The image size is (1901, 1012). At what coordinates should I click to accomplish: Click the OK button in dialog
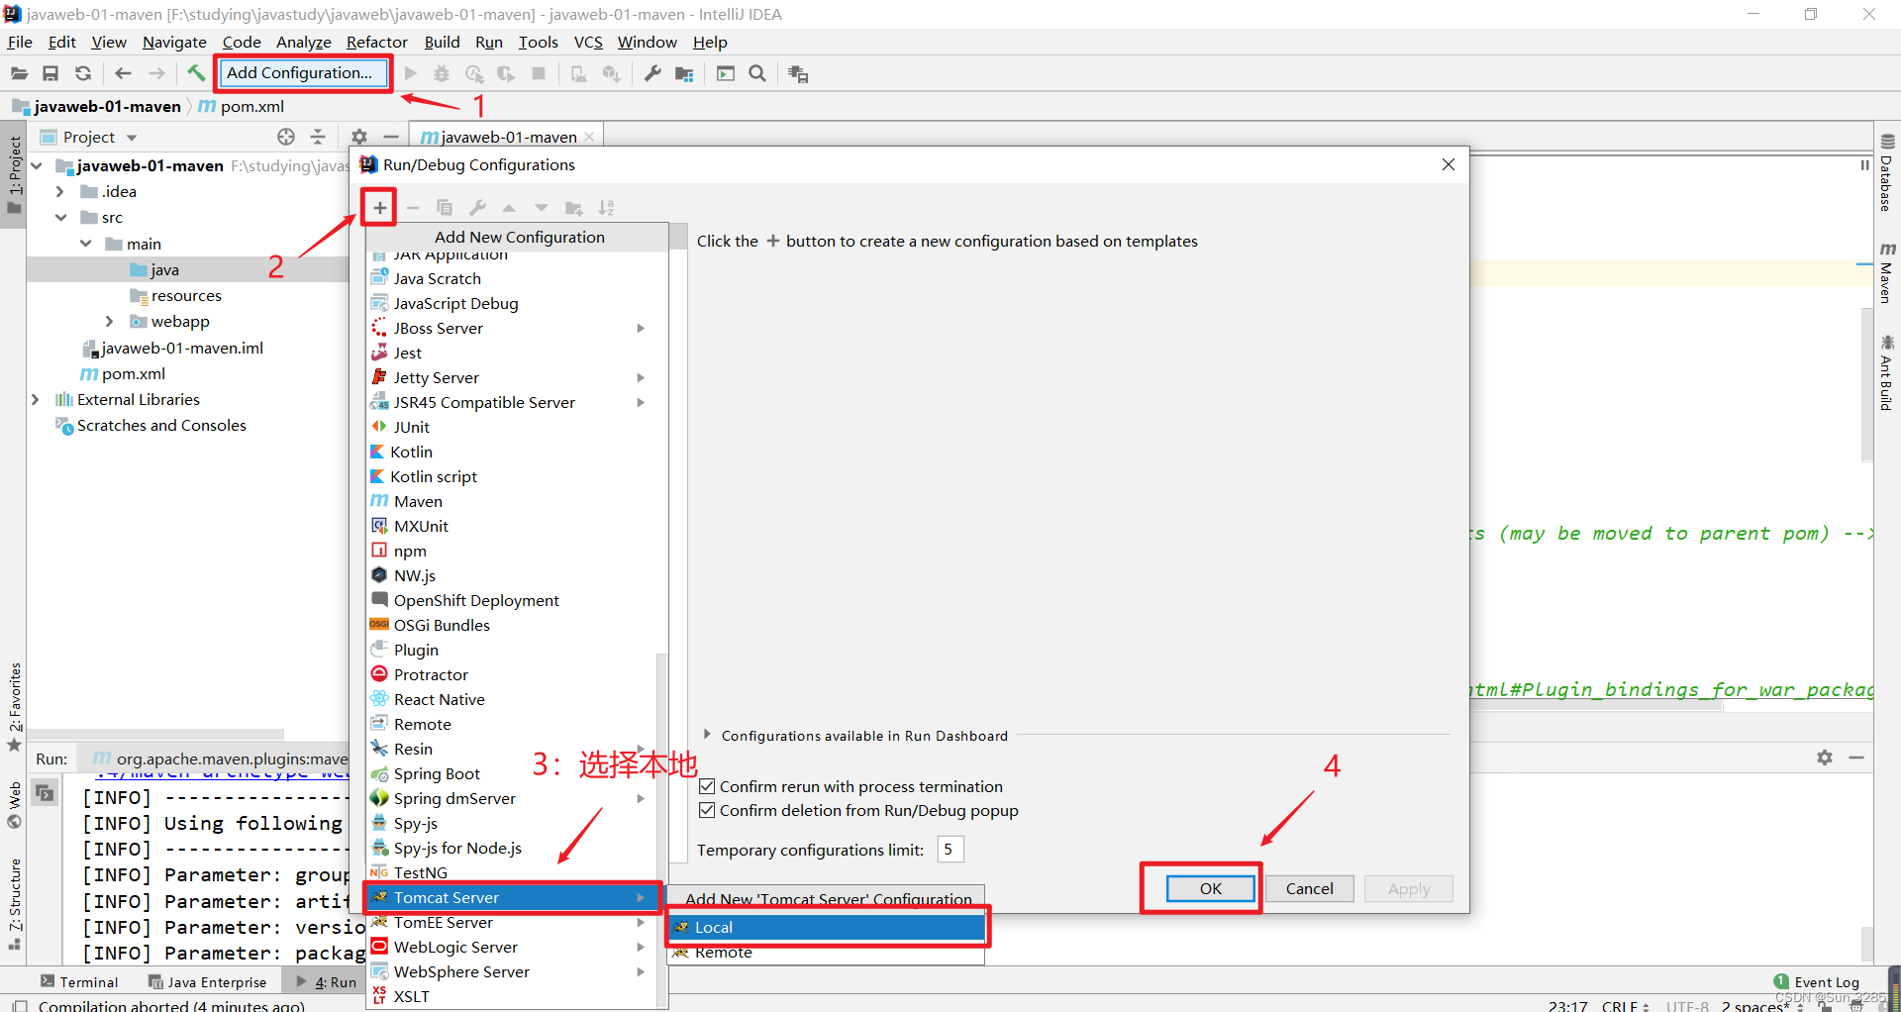click(x=1210, y=888)
